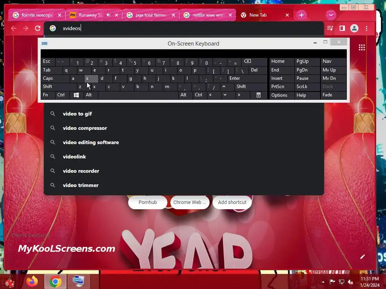Click the address bar input field
This screenshot has width=386, height=289.
click(x=184, y=28)
